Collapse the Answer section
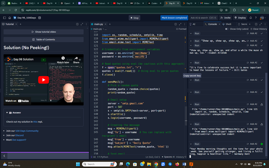 7,113
